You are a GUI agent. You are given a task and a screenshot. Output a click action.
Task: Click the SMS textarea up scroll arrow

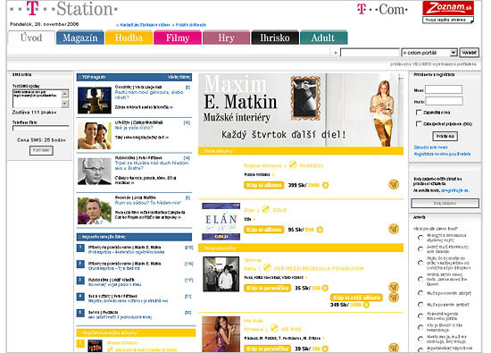pyautogui.click(x=65, y=94)
